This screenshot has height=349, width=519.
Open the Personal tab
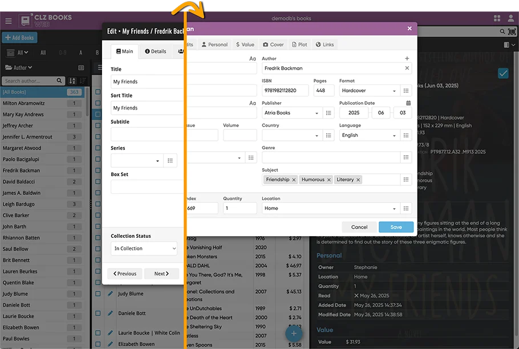coord(214,44)
